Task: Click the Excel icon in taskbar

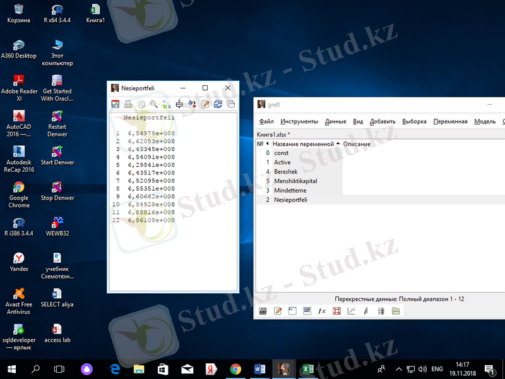Action: pyautogui.click(x=307, y=369)
